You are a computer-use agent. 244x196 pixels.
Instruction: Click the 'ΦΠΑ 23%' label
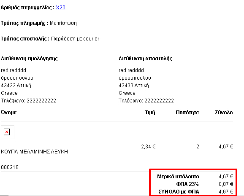187,184
